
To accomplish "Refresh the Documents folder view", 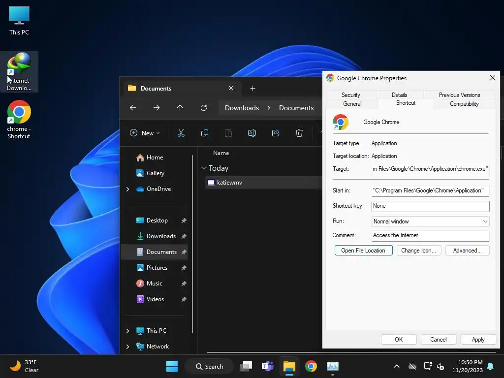I will click(204, 108).
